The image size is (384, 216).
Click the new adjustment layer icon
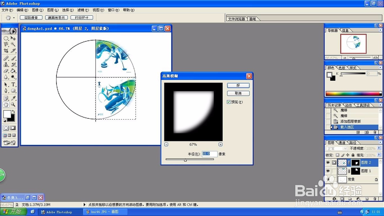tap(358, 199)
